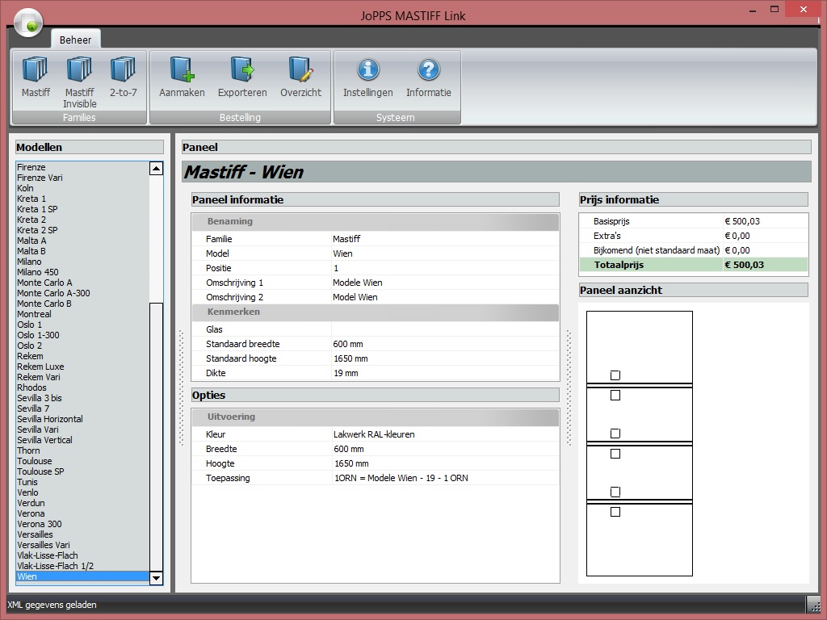
Task: Select the Versailles Vari model
Action: coord(82,545)
